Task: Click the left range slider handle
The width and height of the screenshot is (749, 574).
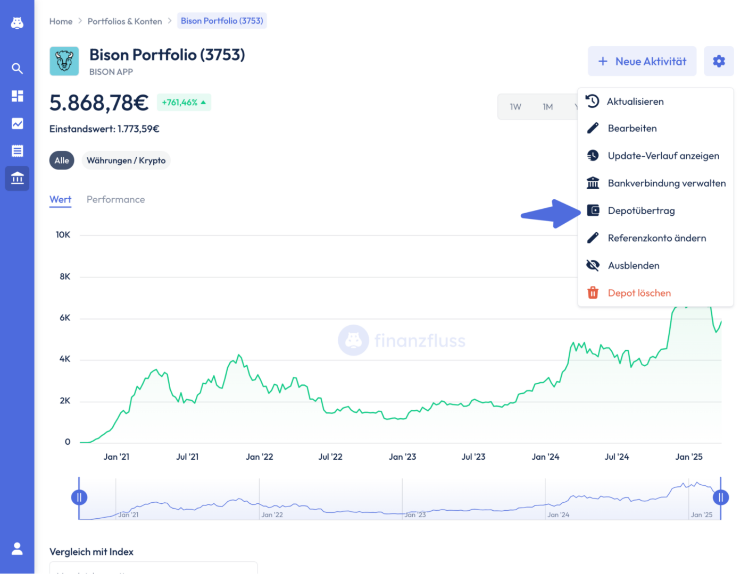Action: click(x=79, y=497)
